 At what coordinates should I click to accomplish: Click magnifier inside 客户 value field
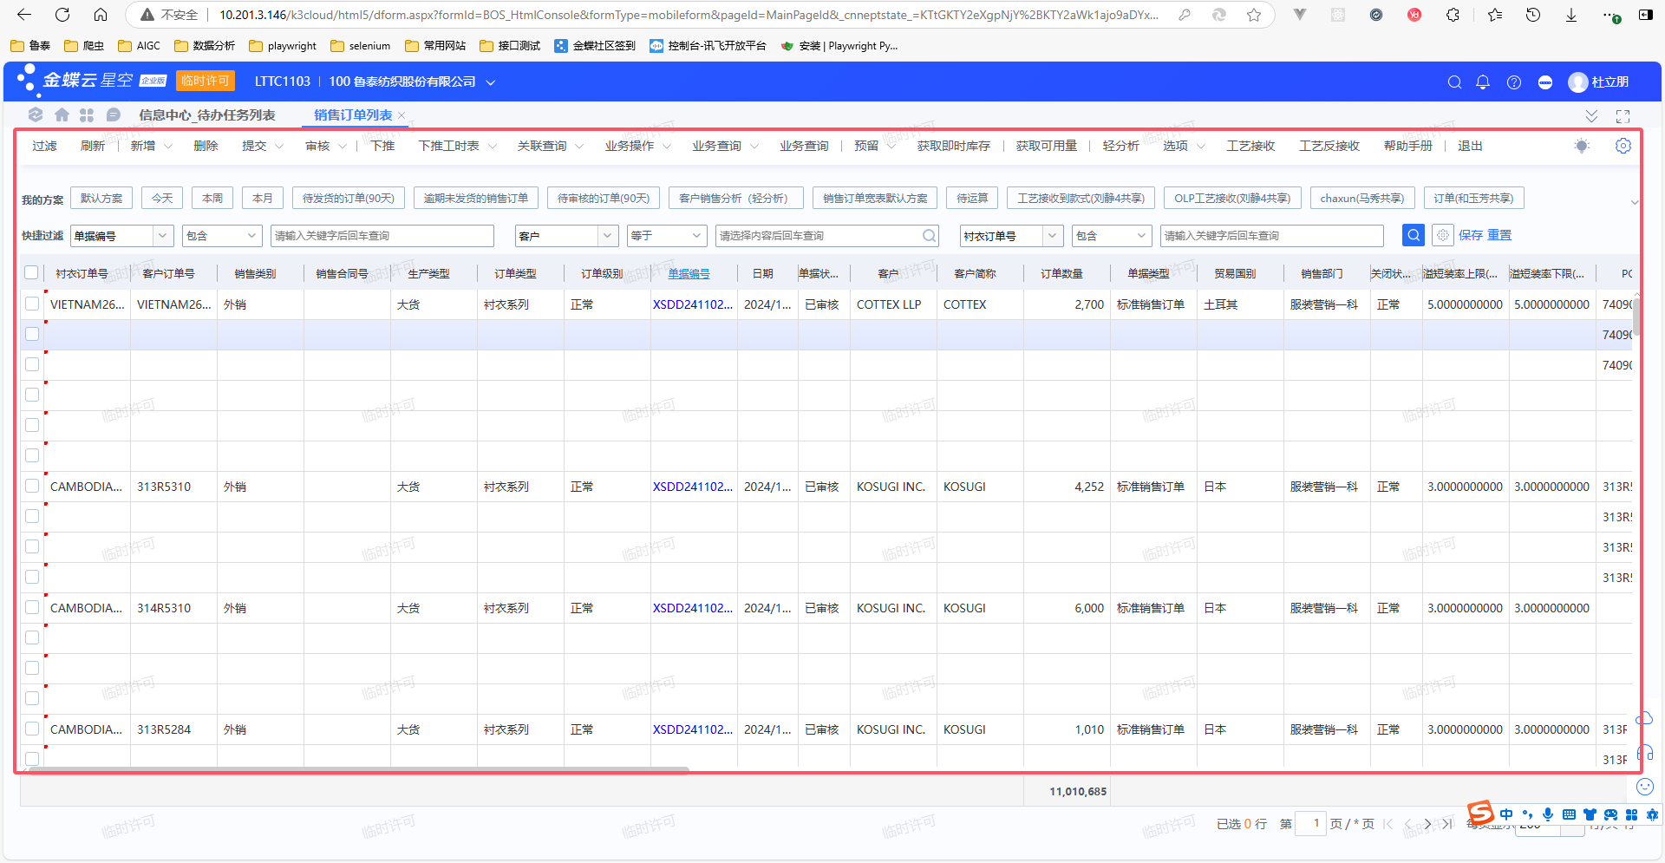[929, 235]
